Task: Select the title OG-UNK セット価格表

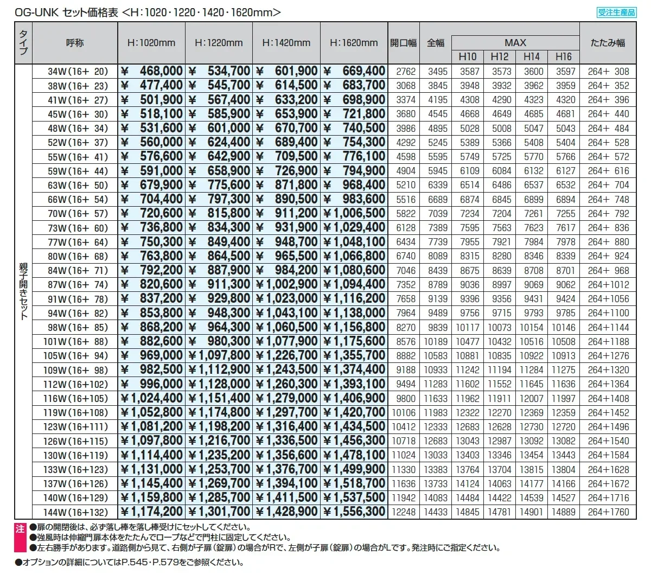Action: point(67,11)
